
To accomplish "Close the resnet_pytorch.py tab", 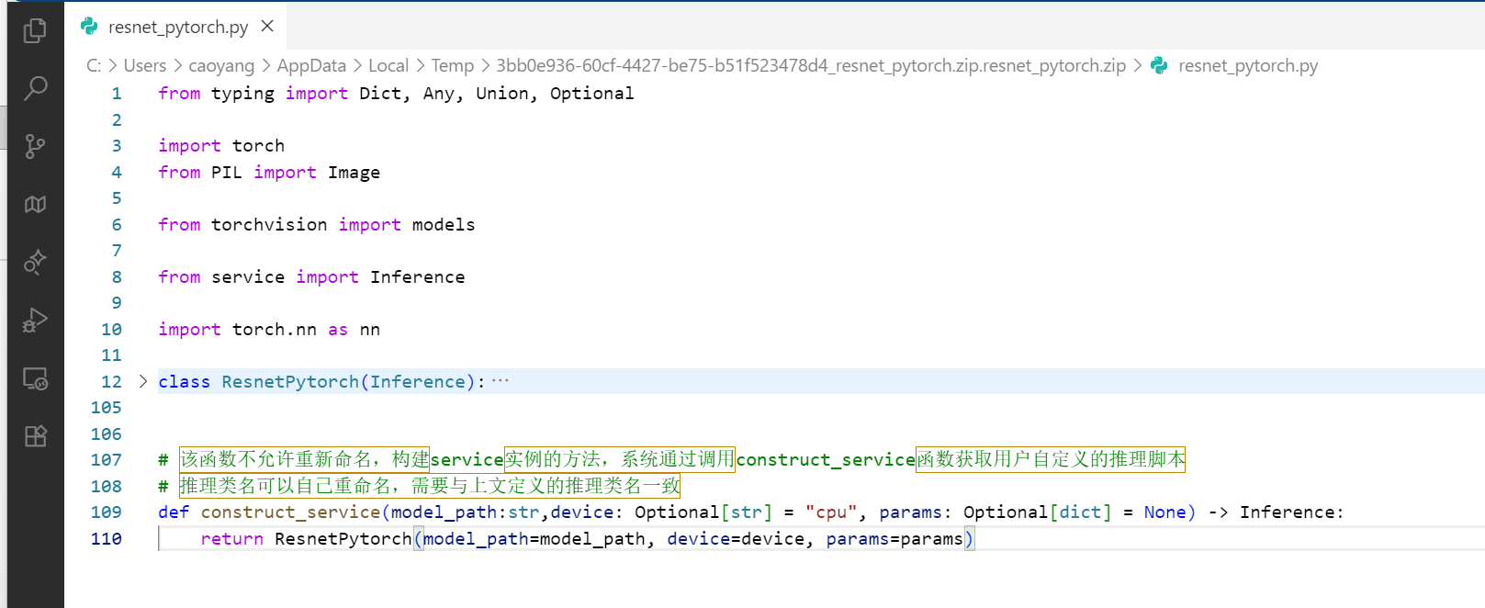I will click(267, 27).
